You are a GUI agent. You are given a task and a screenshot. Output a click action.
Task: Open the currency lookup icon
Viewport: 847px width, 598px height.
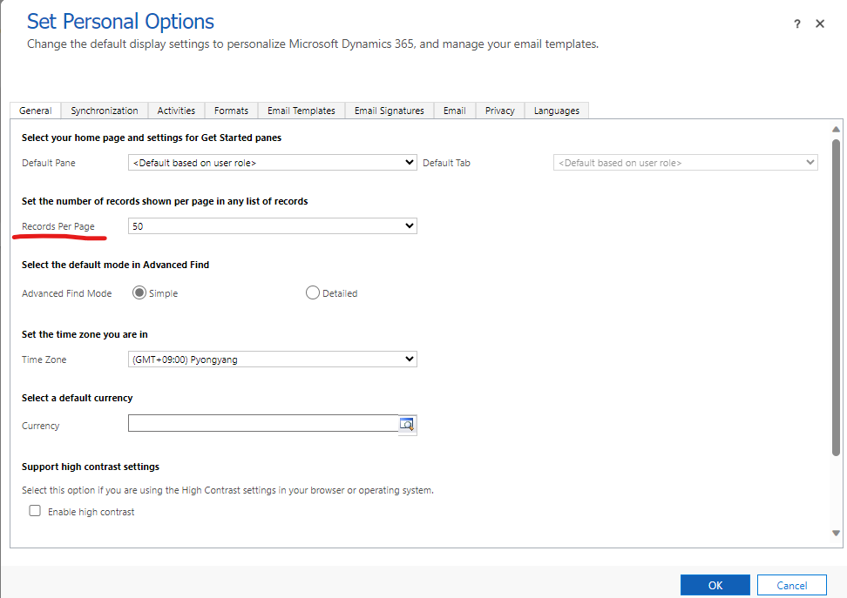(x=407, y=425)
